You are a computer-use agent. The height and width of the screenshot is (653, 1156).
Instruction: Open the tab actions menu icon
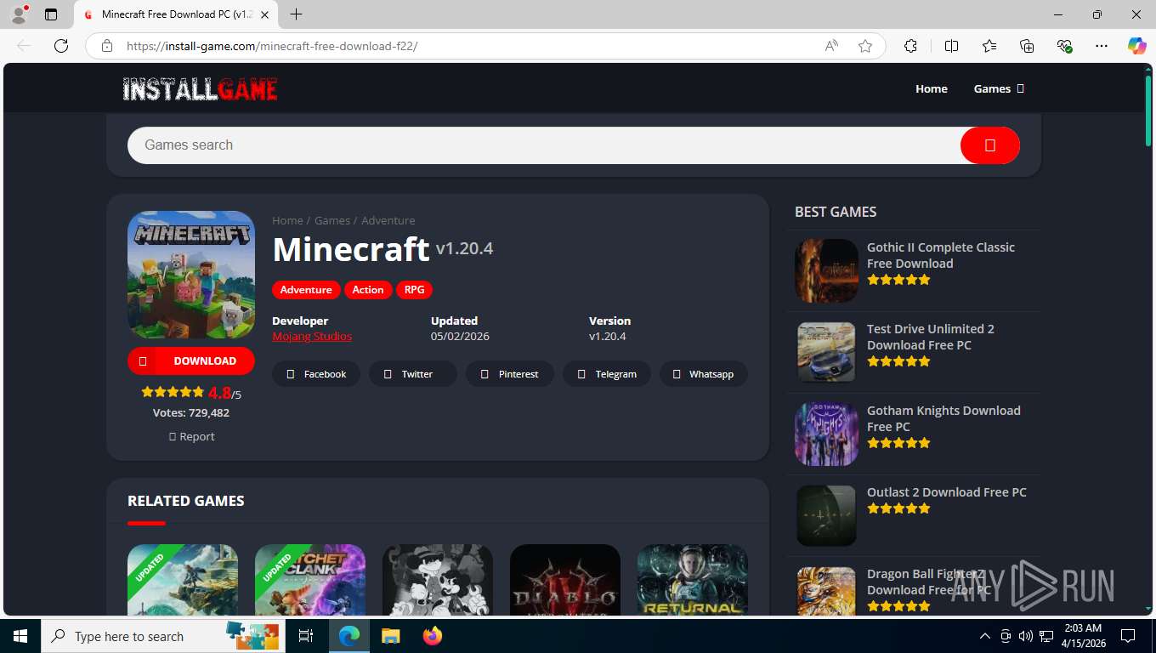click(51, 14)
